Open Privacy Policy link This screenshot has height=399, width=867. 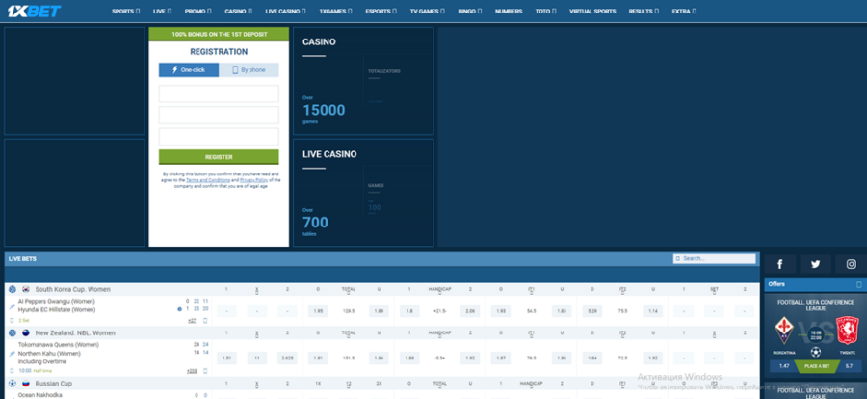pyautogui.click(x=253, y=180)
